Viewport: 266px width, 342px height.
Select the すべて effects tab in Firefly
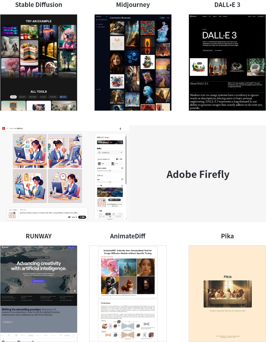101,214
